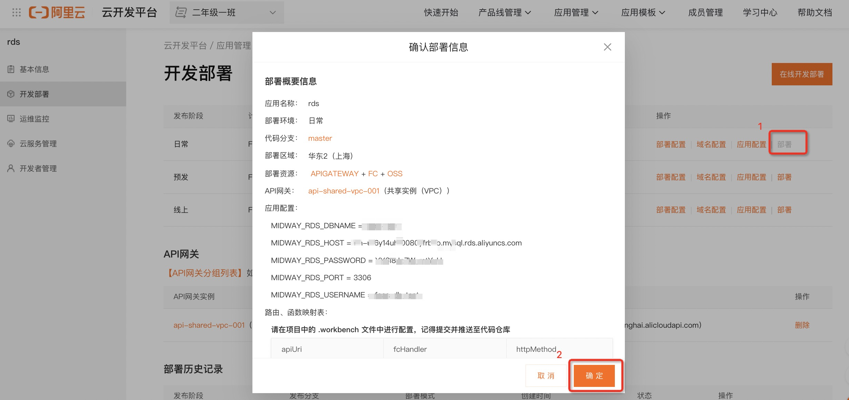Viewport: 849px width, 400px height.
Task: Close the 确认部署信息 dialog
Action: coord(608,47)
